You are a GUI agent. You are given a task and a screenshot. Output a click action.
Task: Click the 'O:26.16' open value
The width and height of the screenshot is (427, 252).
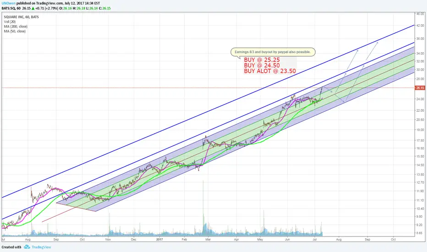click(66, 8)
